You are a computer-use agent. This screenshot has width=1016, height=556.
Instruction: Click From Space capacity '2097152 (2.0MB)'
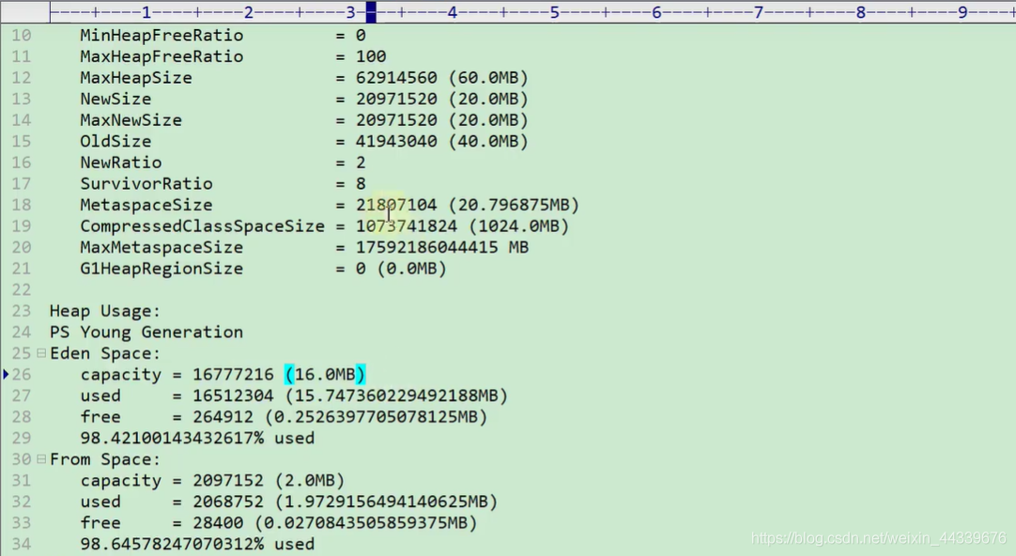[x=269, y=481]
